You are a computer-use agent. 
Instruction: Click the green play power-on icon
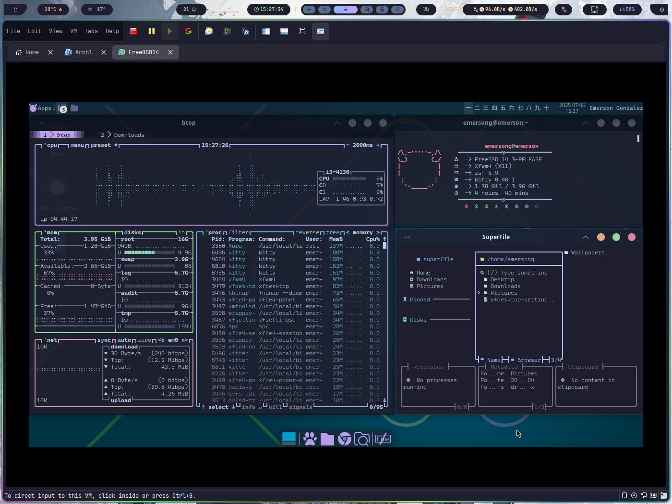[x=169, y=31]
